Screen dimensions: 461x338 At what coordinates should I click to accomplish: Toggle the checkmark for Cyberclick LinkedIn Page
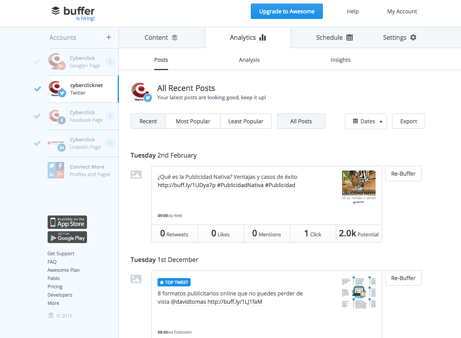[x=37, y=143]
